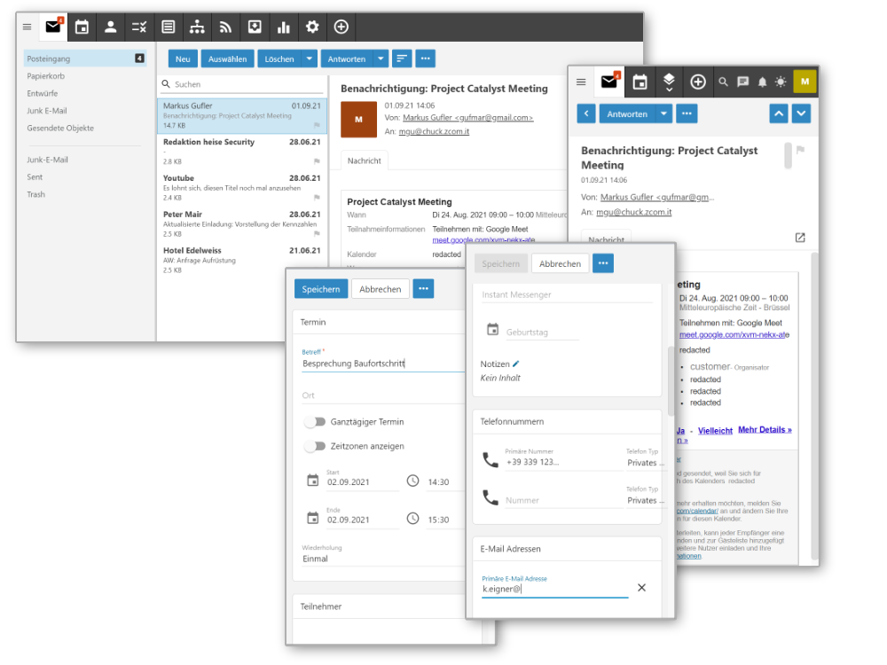Turn on Zeitzonen anzeigen switch
Image resolution: width=887 pixels, height=665 pixels.
tap(315, 446)
